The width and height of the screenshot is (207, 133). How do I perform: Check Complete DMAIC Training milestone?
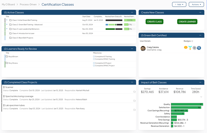click(x=94, y=59)
